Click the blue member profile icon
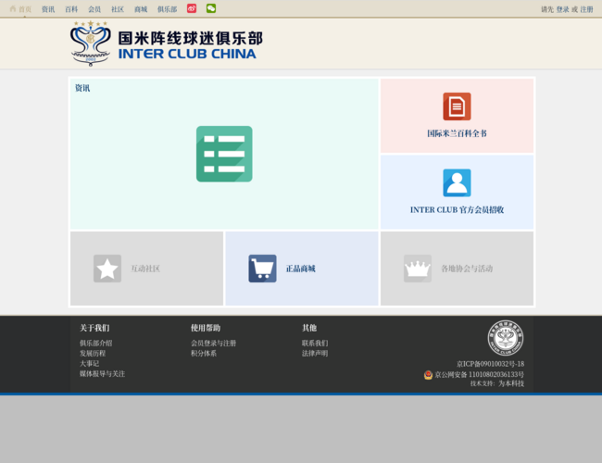This screenshot has width=602, height=463. point(457,182)
